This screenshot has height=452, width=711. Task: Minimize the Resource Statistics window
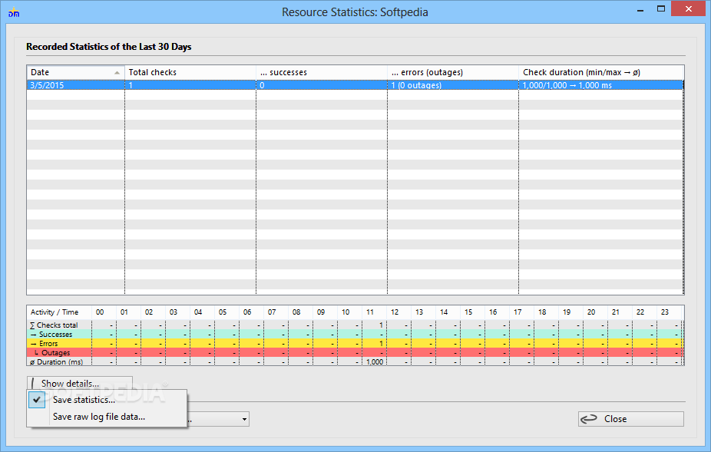tap(640, 9)
